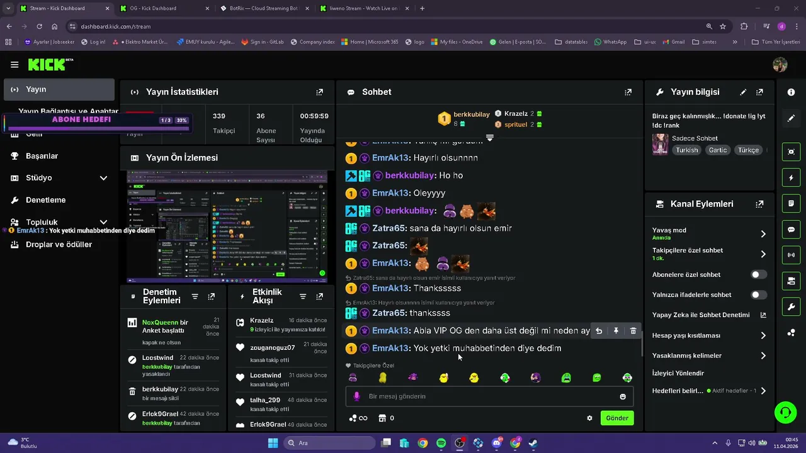Open Spotify from the Windows taskbar

[x=441, y=443]
